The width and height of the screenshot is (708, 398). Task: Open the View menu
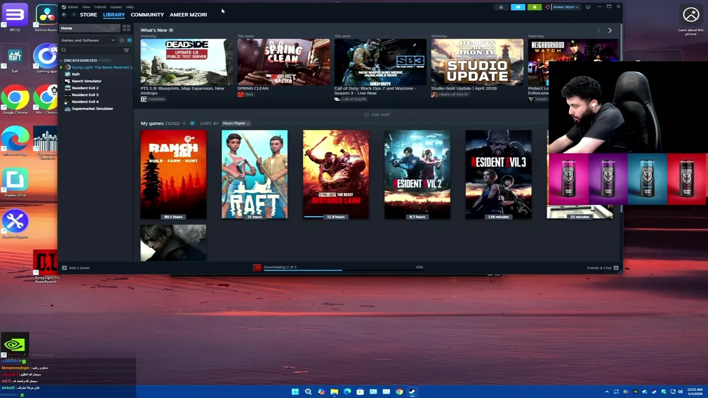point(86,7)
